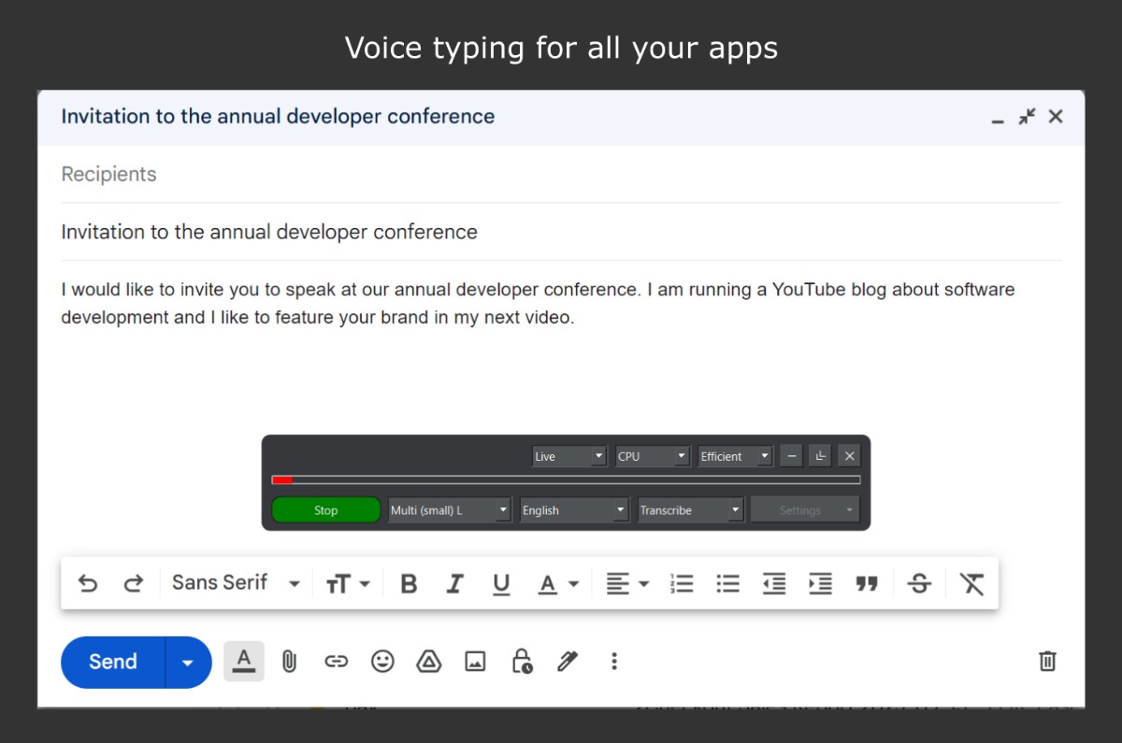Screen dimensions: 1122x743
Task: Apply quote formatting
Action: tap(867, 584)
